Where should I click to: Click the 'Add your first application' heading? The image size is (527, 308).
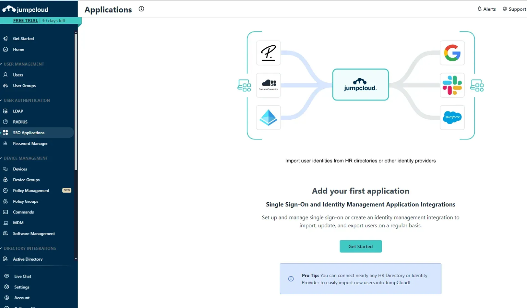pyautogui.click(x=361, y=191)
